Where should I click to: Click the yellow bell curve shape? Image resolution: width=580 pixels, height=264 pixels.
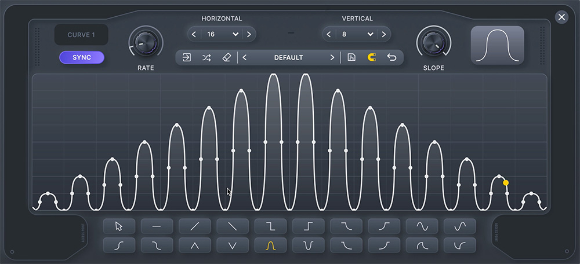pyautogui.click(x=270, y=245)
